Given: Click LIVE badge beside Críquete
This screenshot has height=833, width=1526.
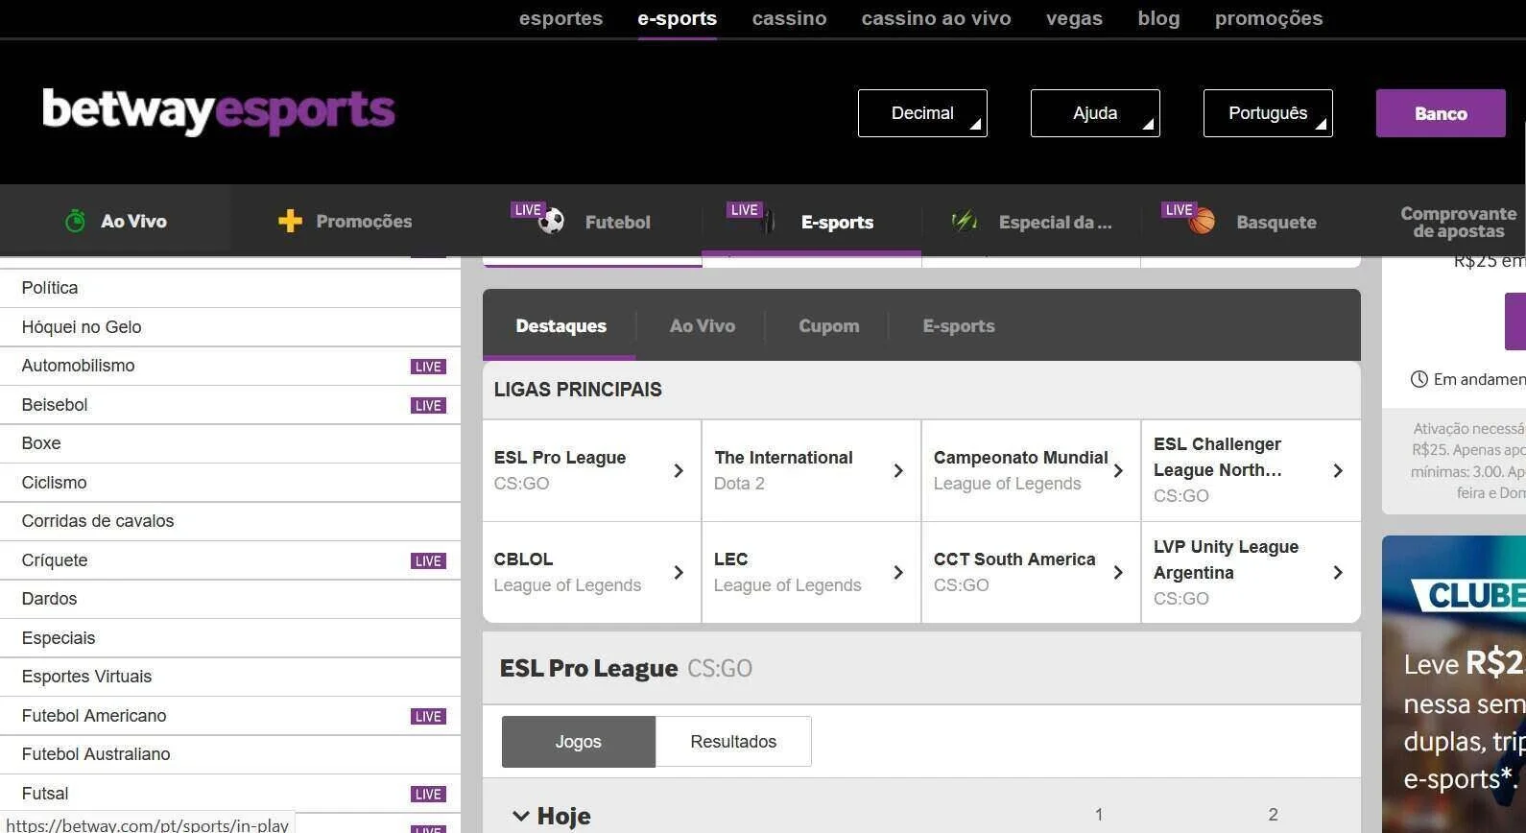Looking at the screenshot, I should click(428, 561).
